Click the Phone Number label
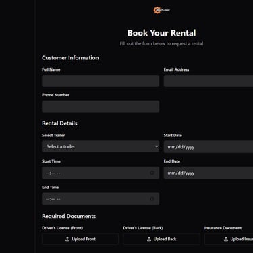The width and height of the screenshot is (253, 253). pyautogui.click(x=55, y=95)
